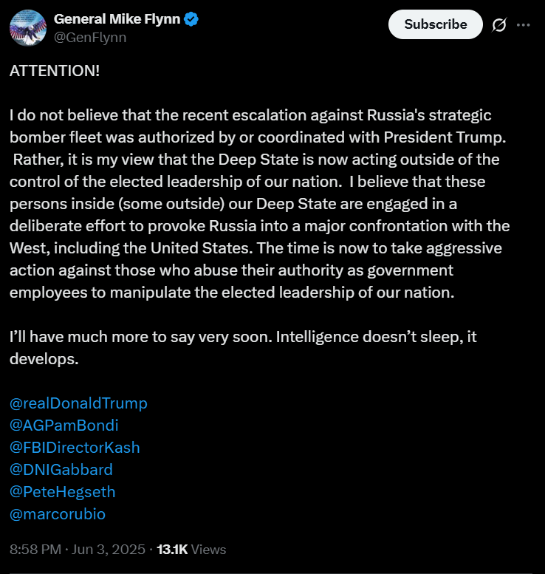The height and width of the screenshot is (574, 545).
Task: Open the three-dot More options menu
Action: click(x=523, y=25)
